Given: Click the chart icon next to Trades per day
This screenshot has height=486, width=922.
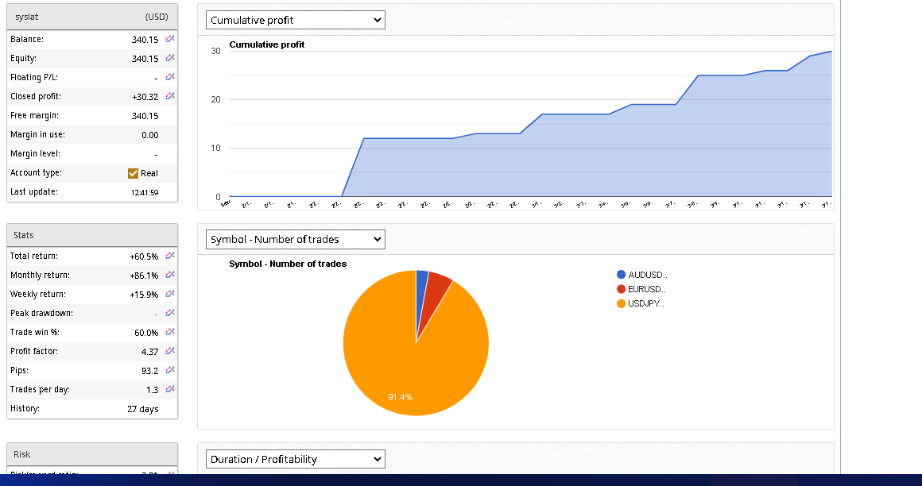Looking at the screenshot, I should (169, 389).
